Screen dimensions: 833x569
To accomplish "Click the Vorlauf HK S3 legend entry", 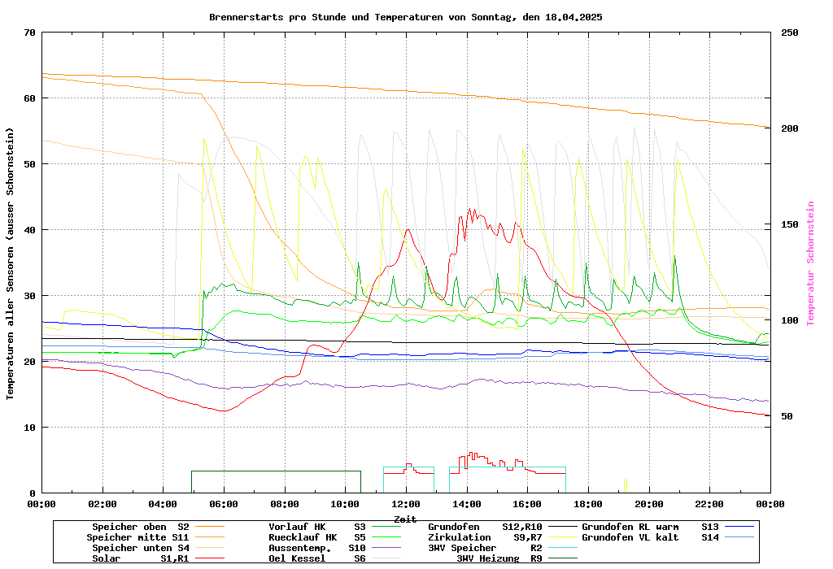I will (317, 527).
